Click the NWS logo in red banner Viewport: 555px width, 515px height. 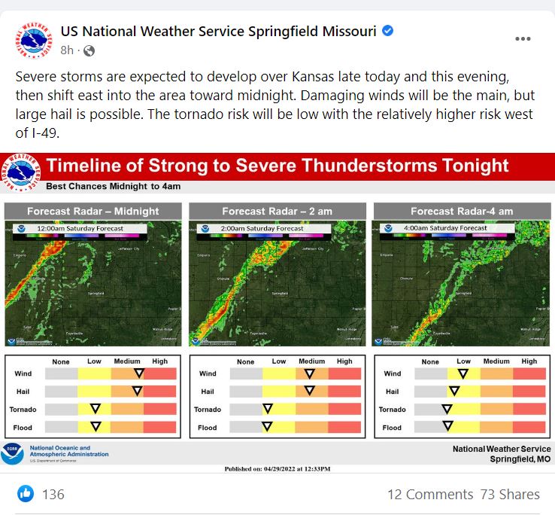pyautogui.click(x=20, y=172)
